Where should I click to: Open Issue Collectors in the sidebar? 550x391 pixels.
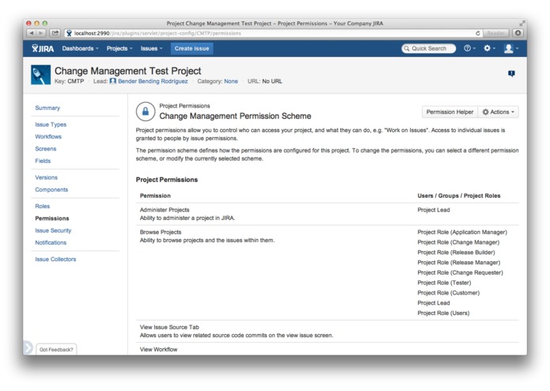pyautogui.click(x=55, y=259)
